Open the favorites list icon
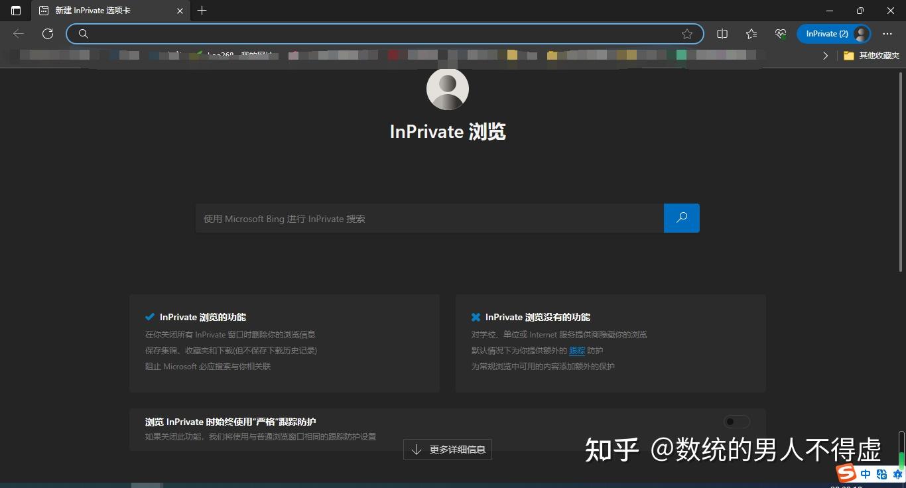The width and height of the screenshot is (906, 488). [751, 34]
